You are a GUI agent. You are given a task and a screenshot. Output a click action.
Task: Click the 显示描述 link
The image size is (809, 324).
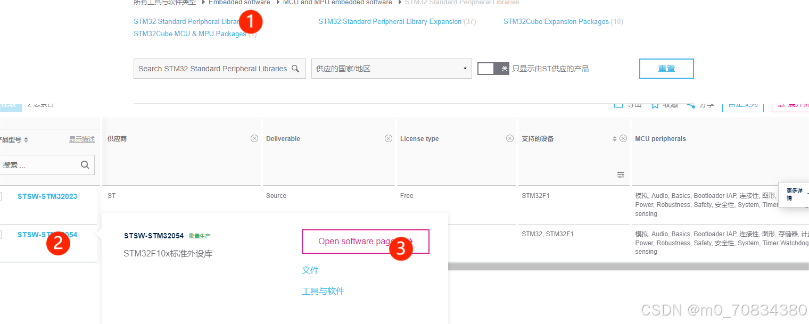pyautogui.click(x=82, y=139)
